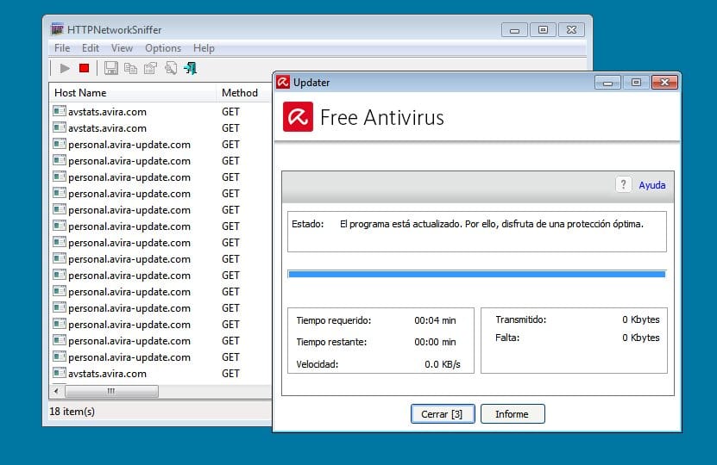Click the 'Transmitido:' label
Screen dimensions: 717x465
pyautogui.click(x=521, y=319)
